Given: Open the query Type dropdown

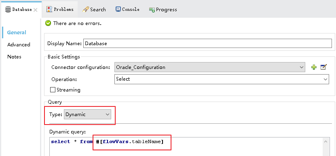Looking at the screenshot, I should (87, 114).
